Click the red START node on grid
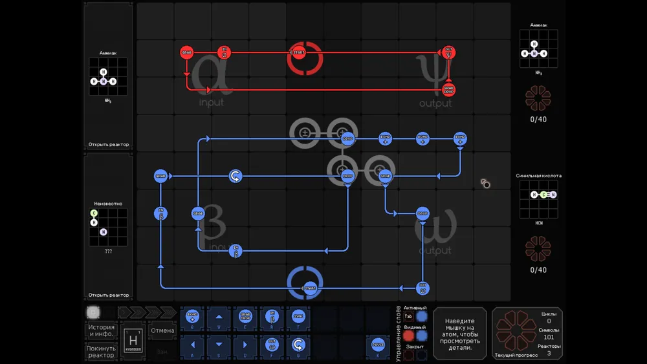 [x=299, y=52]
